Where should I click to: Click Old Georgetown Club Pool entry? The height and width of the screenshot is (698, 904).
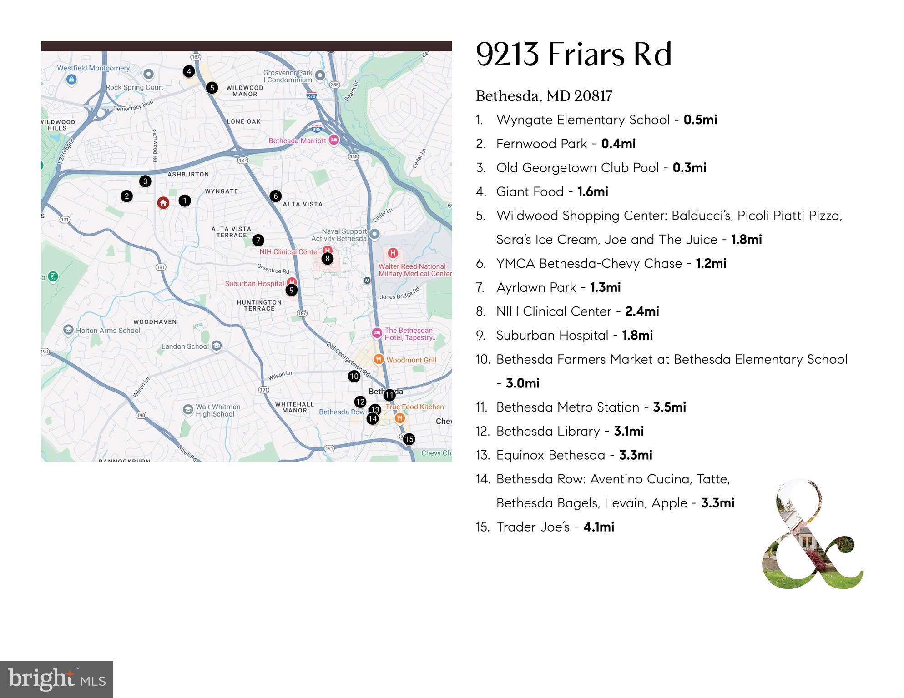(591, 168)
